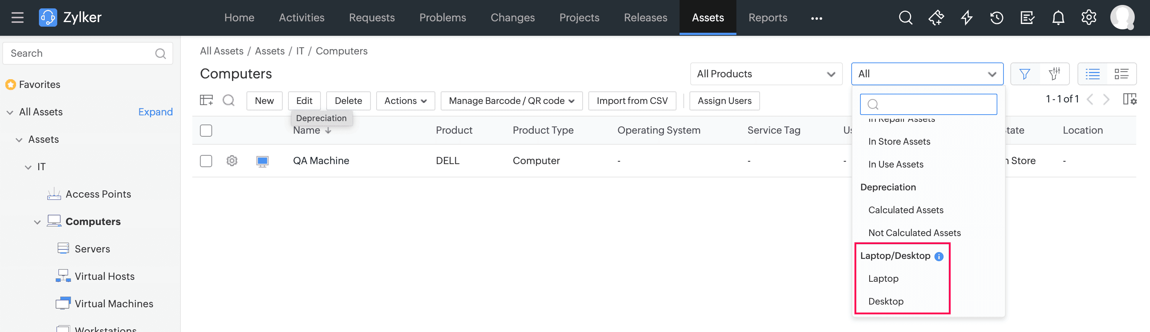
Task: Select Laptop filter option
Action: [883, 279]
